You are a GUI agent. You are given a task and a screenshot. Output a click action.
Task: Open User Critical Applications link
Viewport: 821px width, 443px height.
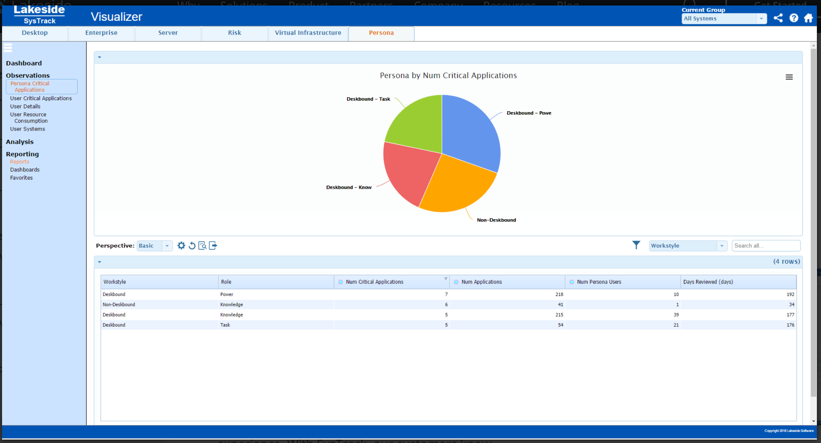(x=41, y=98)
